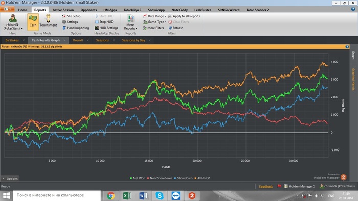The height and width of the screenshot is (201, 358).
Task: Click Refresh in Filters group
Action: 176,28
